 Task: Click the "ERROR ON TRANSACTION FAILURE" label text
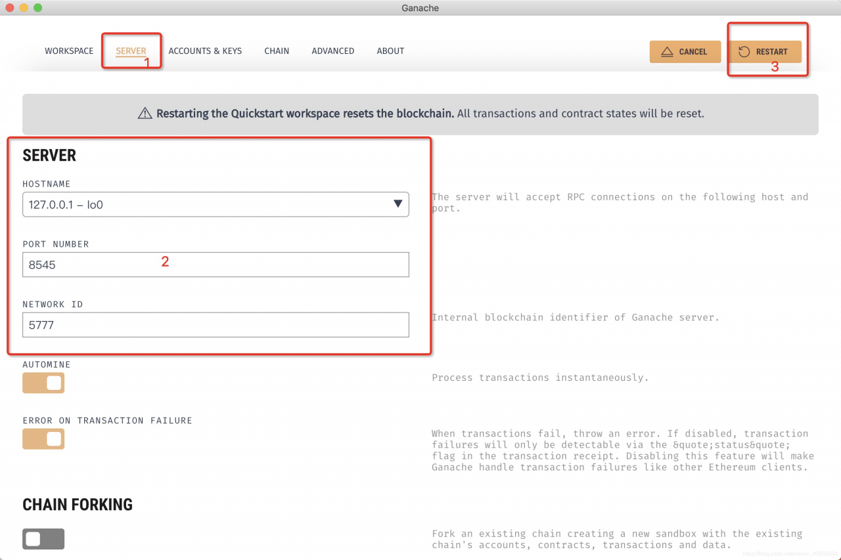pos(107,420)
